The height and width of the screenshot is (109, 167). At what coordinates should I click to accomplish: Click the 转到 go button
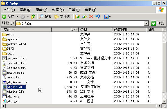click(x=158, y=23)
